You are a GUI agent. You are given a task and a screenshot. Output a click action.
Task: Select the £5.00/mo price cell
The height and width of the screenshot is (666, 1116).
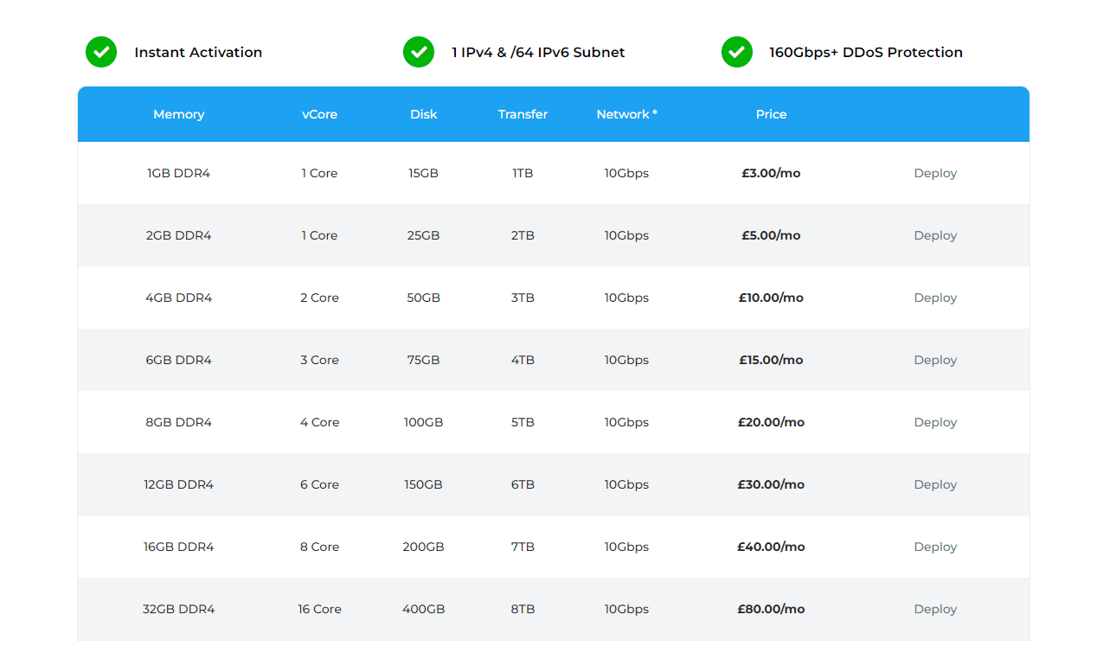pos(771,235)
